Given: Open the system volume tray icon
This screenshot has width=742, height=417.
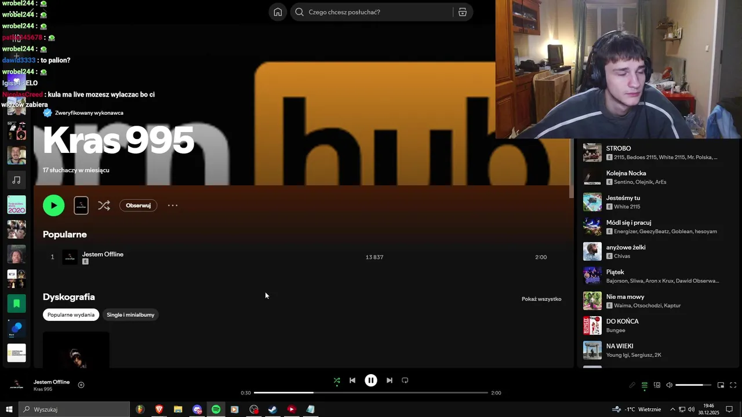Looking at the screenshot, I should click(x=691, y=409).
